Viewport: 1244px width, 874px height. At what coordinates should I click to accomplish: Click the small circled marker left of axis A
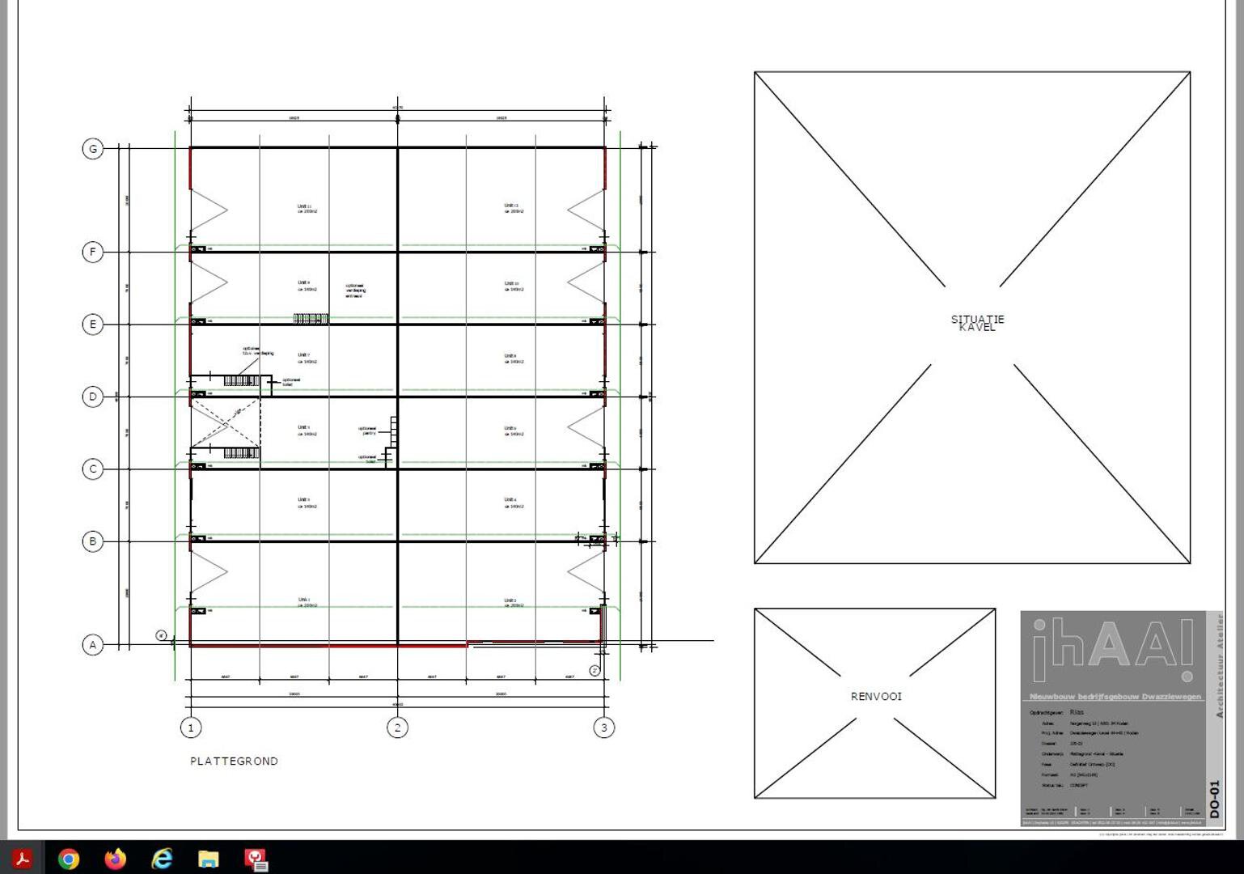(x=161, y=636)
